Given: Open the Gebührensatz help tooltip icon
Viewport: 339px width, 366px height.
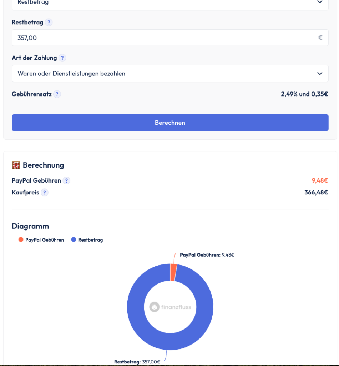Looking at the screenshot, I should click(57, 94).
